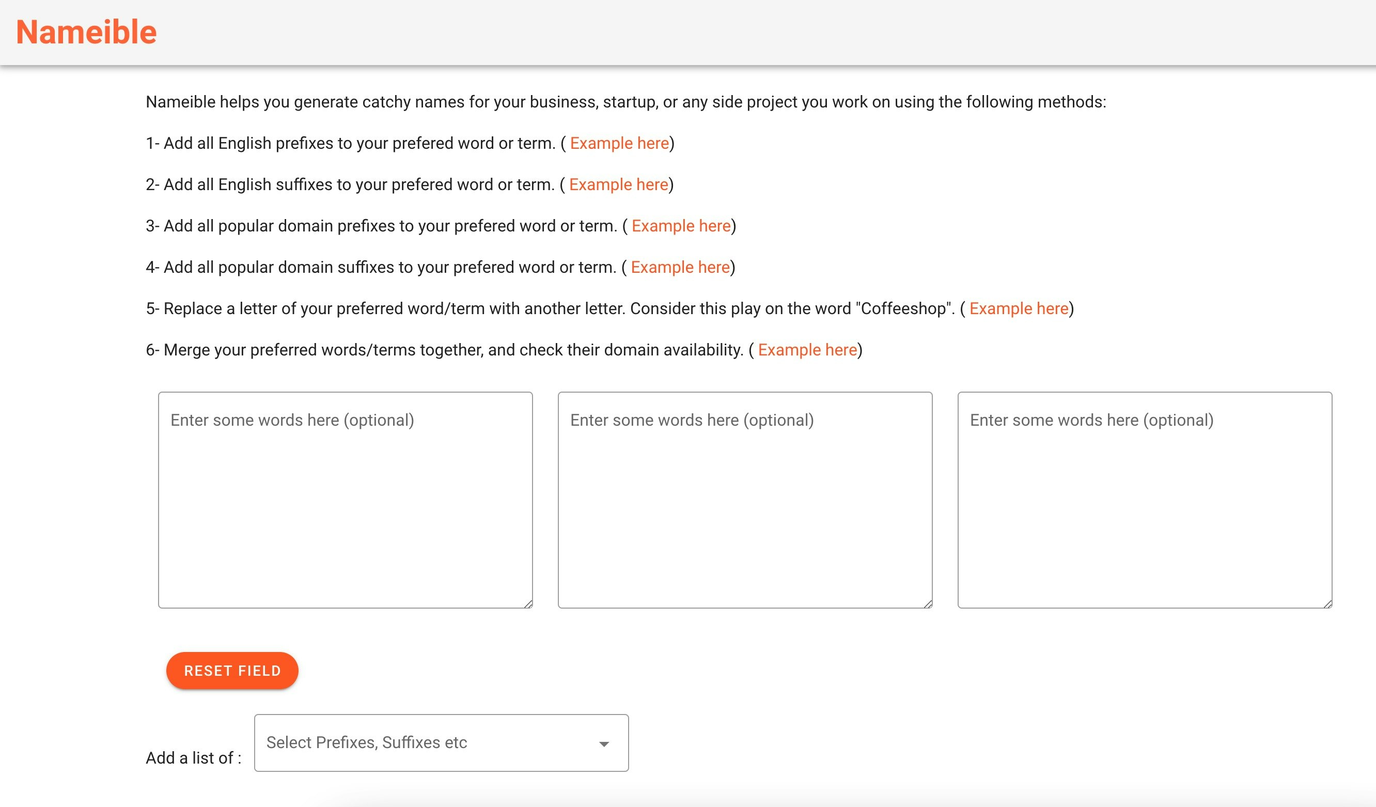Image resolution: width=1376 pixels, height=807 pixels.
Task: Click resize handle of right text area
Action: point(1328,604)
